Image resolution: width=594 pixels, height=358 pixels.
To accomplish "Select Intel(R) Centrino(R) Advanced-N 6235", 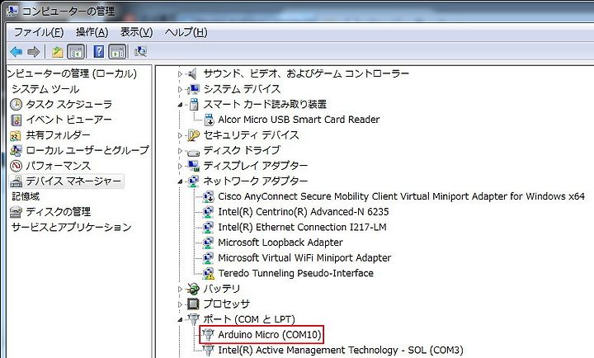I will coord(304,212).
